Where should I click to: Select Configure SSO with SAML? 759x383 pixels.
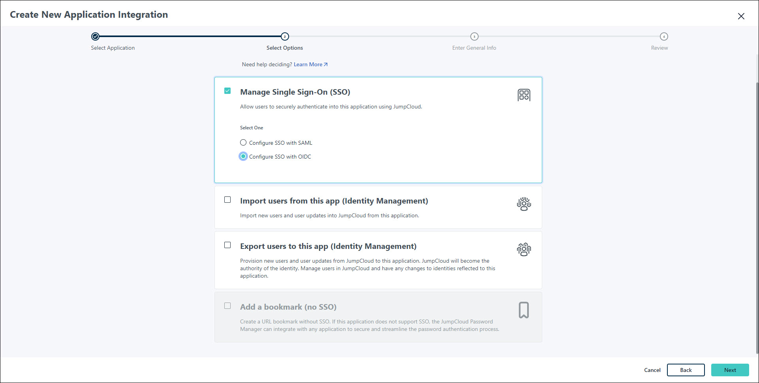pyautogui.click(x=243, y=142)
